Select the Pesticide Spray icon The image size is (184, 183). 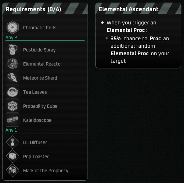[13, 50]
